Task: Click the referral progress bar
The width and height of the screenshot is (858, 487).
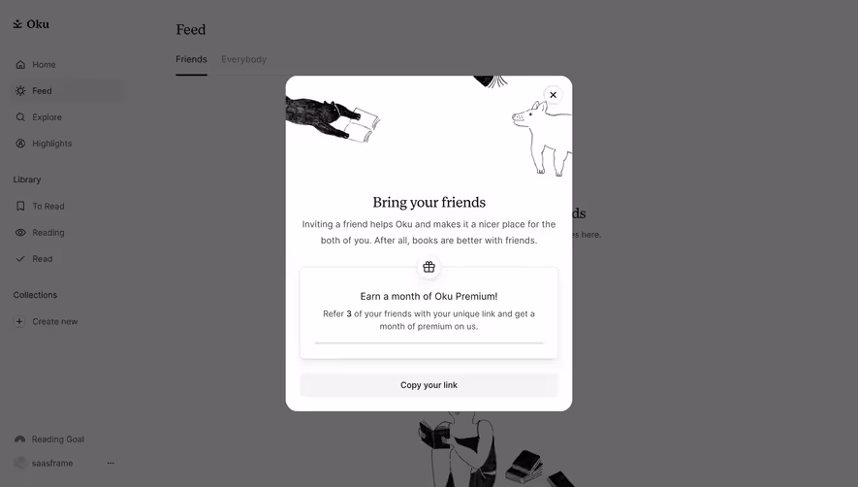Action: click(x=429, y=342)
